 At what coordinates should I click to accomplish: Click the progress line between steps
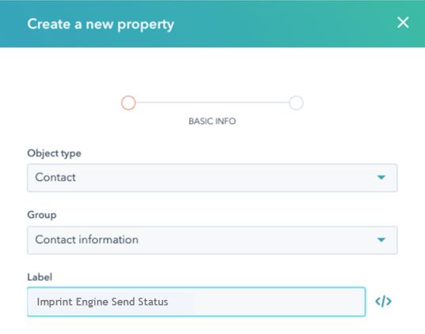[x=212, y=103]
